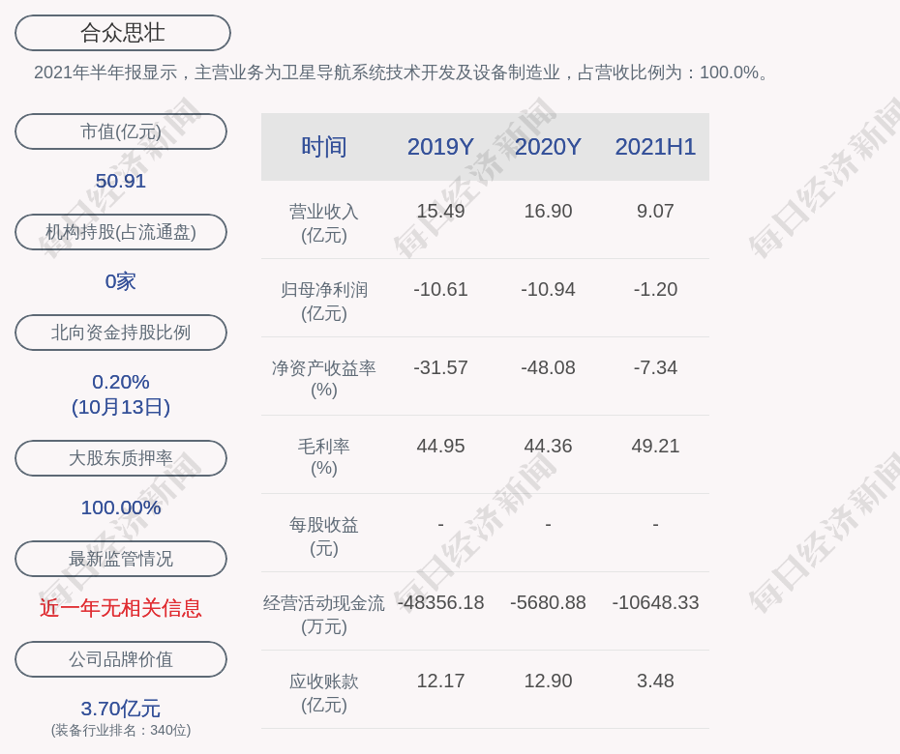This screenshot has height=754, width=900.
Task: Click the institutional holding value 0家
Action: (121, 281)
